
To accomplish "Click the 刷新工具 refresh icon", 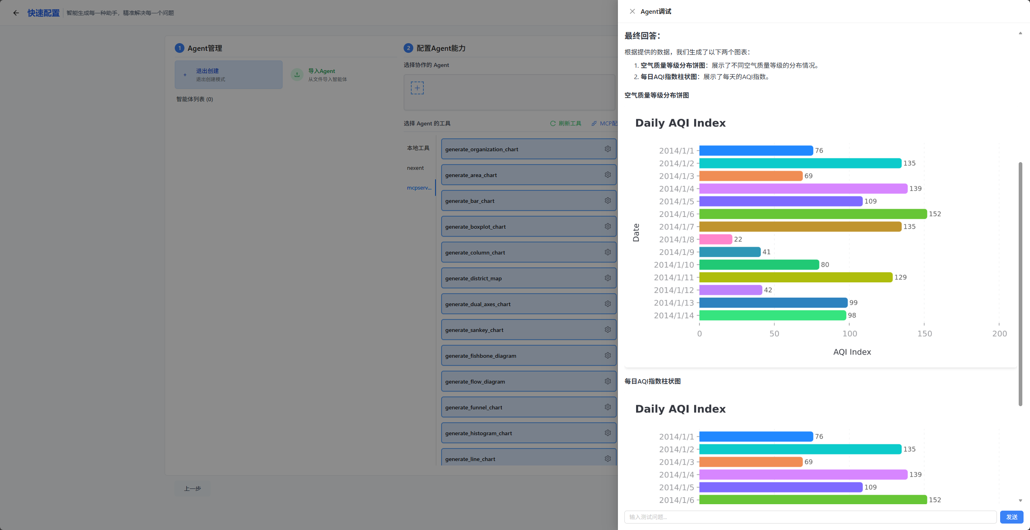I will click(x=553, y=123).
